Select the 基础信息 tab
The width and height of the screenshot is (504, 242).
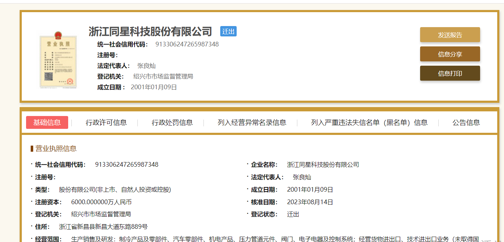pos(47,122)
